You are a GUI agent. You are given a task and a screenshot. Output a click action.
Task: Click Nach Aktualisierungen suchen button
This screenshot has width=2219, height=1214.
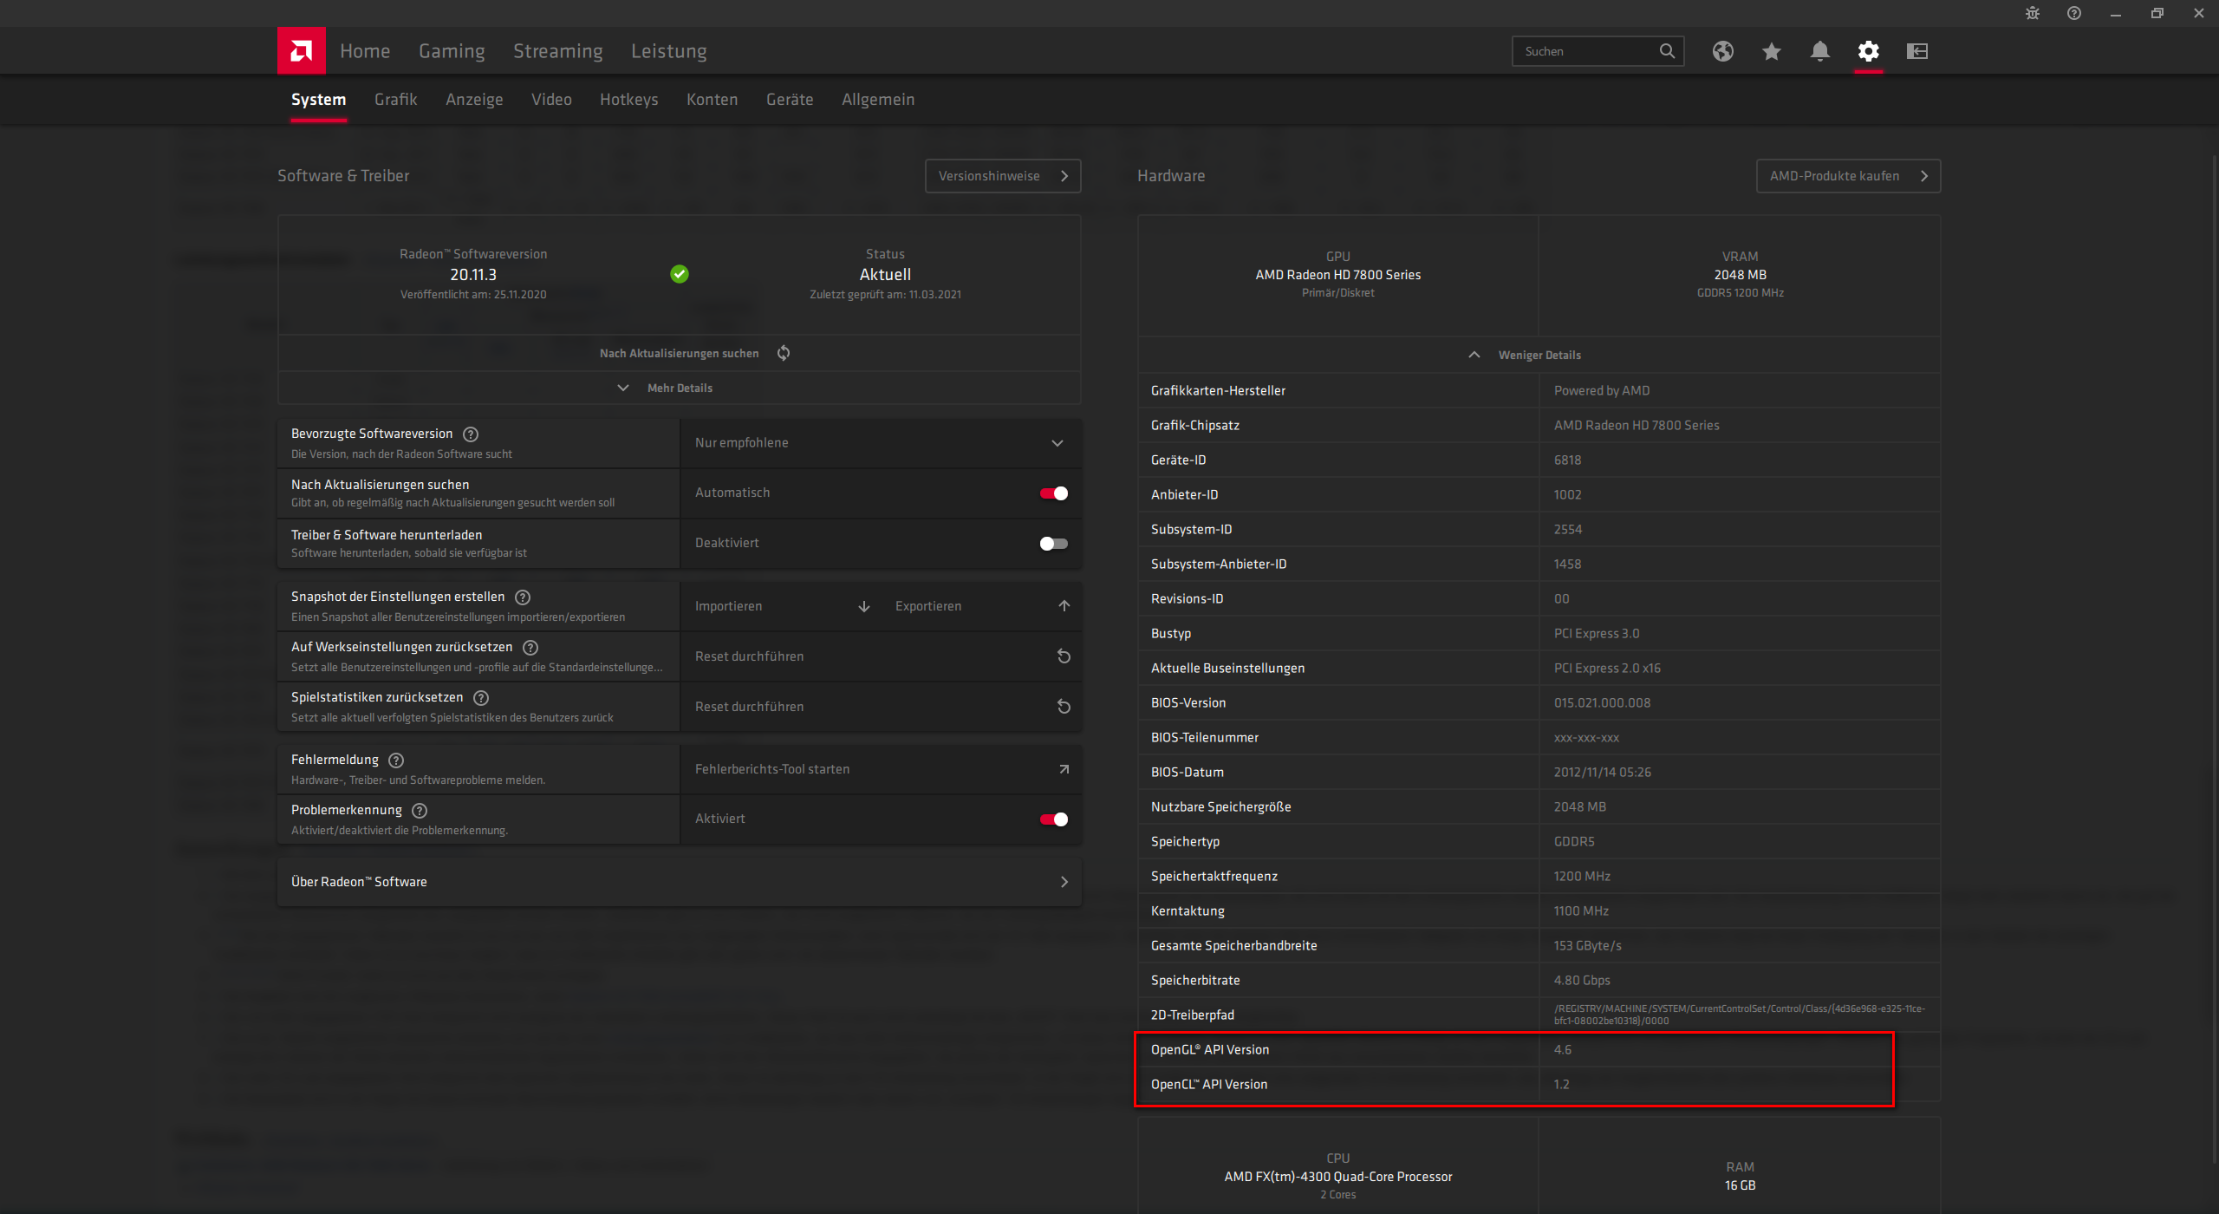click(680, 353)
